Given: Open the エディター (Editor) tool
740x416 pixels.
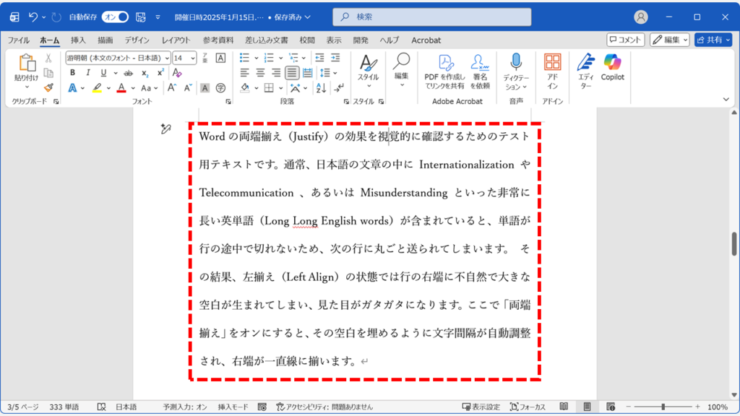Looking at the screenshot, I should tap(585, 69).
